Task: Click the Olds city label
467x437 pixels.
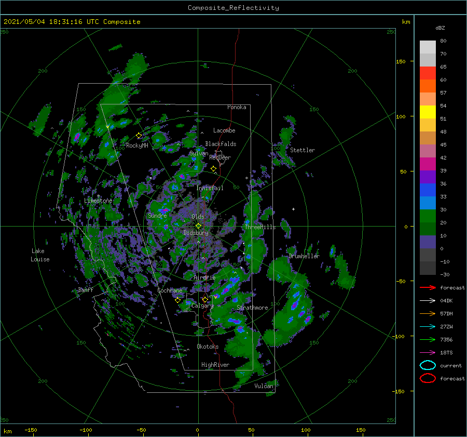Action: click(198, 217)
